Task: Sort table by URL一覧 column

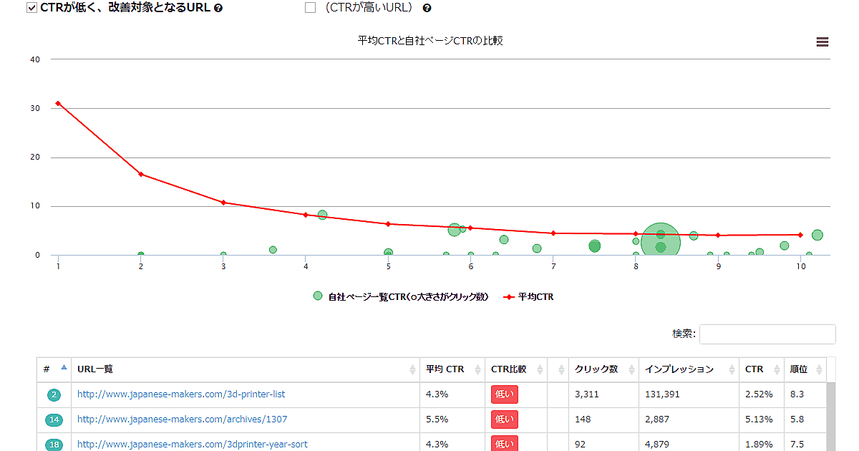Action: coord(243,369)
